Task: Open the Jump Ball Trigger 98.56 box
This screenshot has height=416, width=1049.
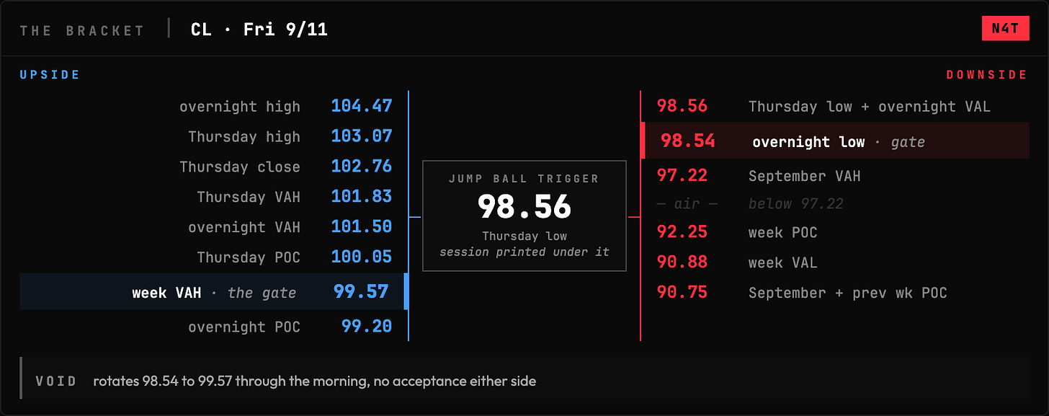Action: pos(524,216)
